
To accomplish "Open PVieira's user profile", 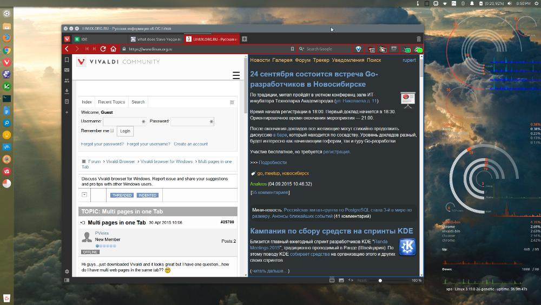I will (x=102, y=233).
